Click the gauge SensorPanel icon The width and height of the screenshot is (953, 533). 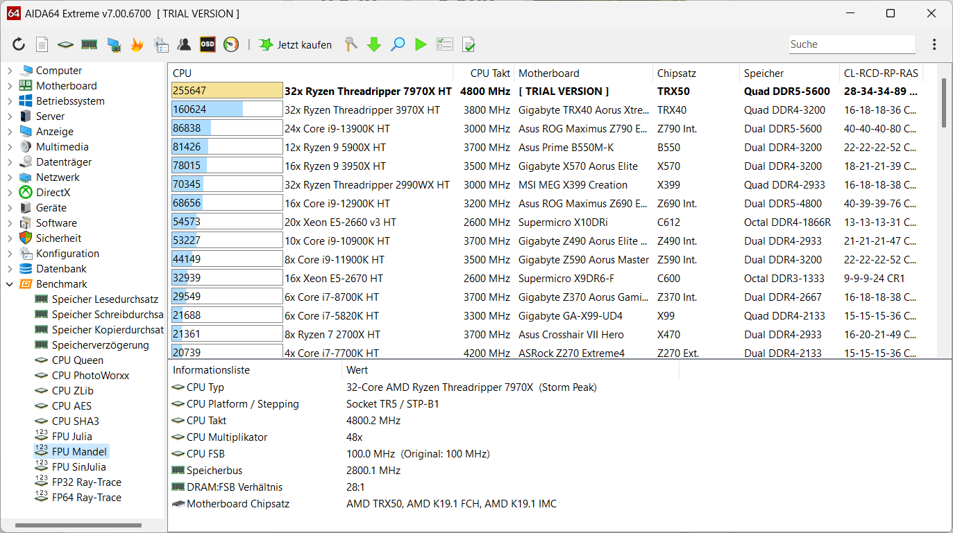pos(231,44)
